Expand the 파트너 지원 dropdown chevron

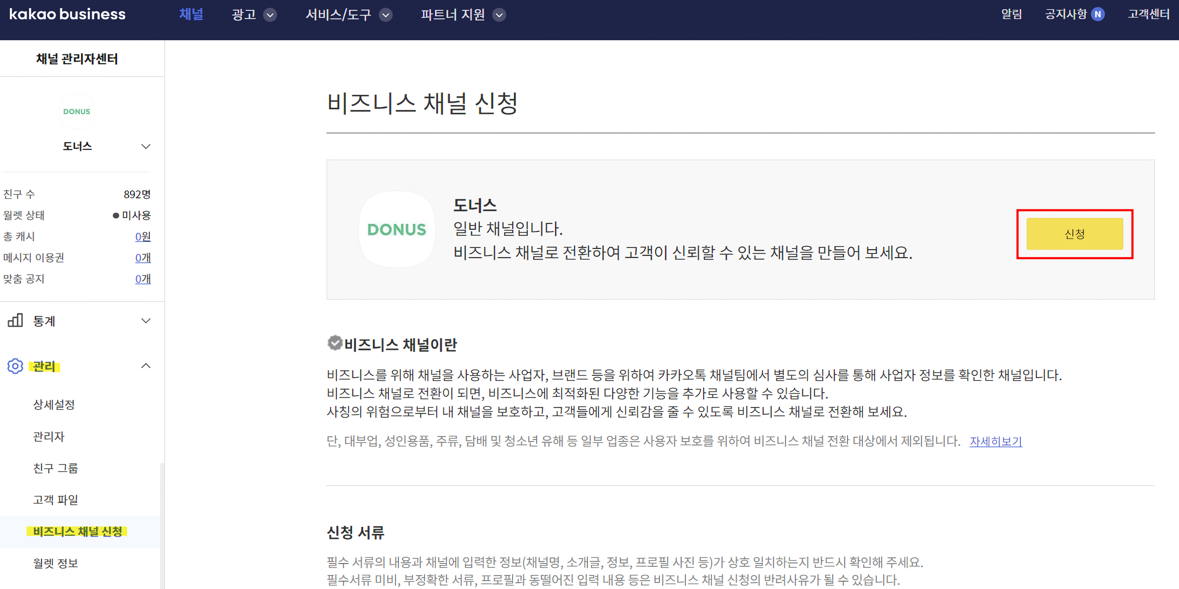coord(499,15)
